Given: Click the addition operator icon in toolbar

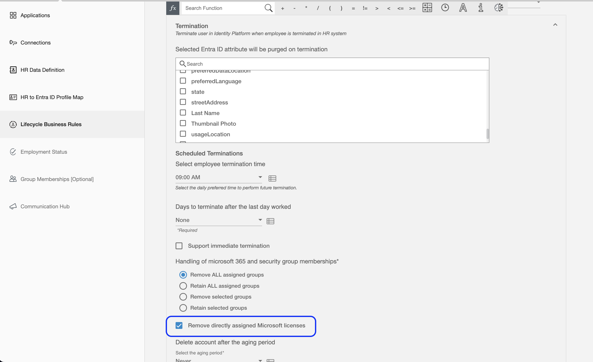Looking at the screenshot, I should [x=282, y=8].
